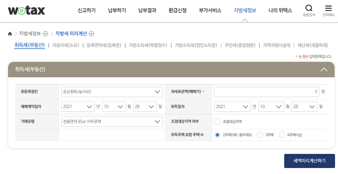This screenshot has height=174, width=338.
Task: Open the 취득일자 month dropdown
Action: pyautogui.click(x=271, y=107)
